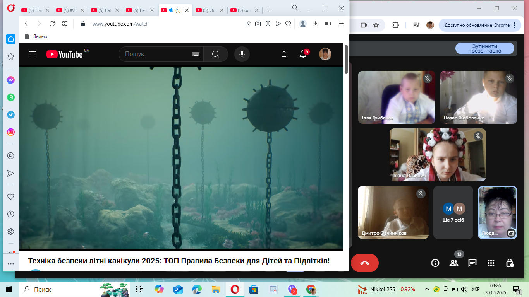529x297 pixels.
Task: Submit YouTube search with magnifier button
Action: 216,54
